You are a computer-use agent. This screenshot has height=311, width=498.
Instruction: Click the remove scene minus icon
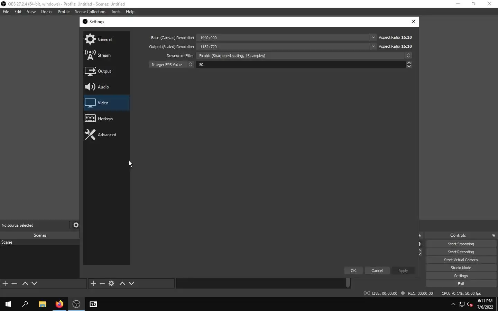coord(14,283)
